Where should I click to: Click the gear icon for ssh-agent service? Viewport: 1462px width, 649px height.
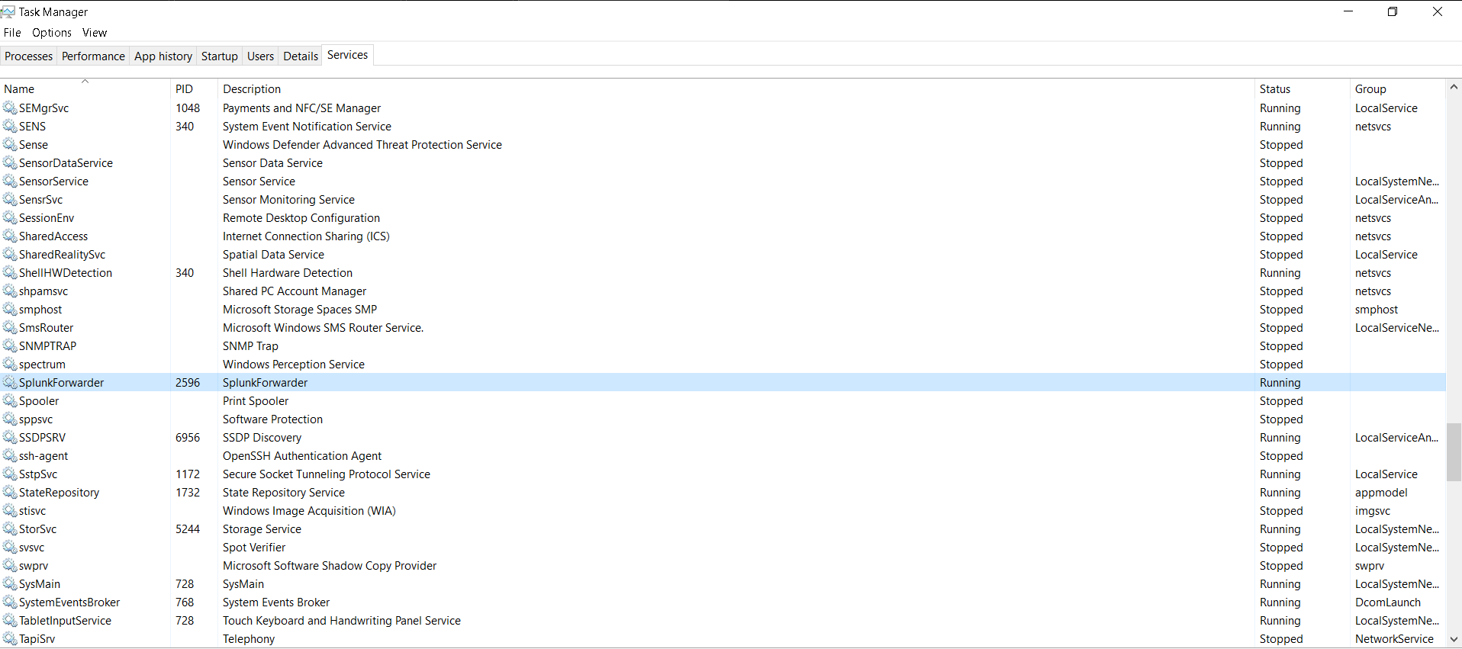click(10, 455)
